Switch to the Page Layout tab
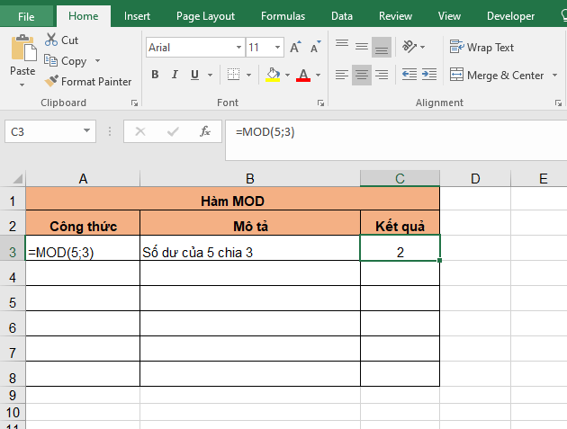This screenshot has height=429, width=567. coord(205,16)
